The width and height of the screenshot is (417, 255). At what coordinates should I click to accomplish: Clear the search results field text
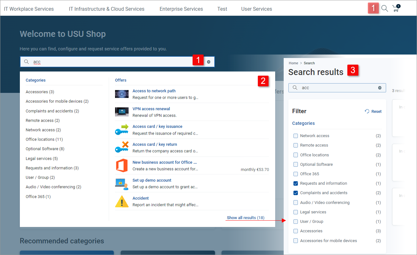point(380,88)
